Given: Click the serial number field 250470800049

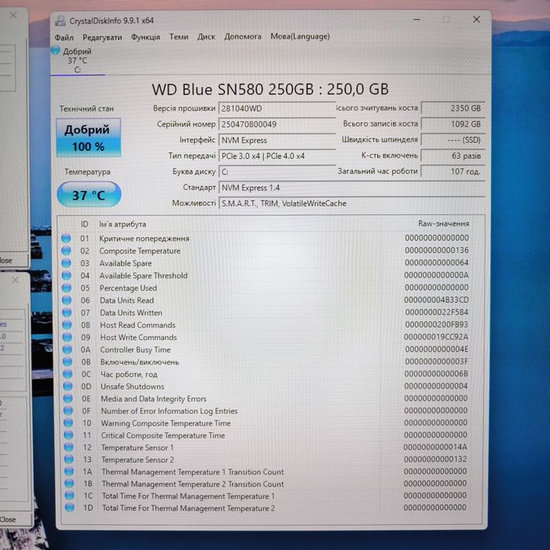Looking at the screenshot, I should [277, 124].
